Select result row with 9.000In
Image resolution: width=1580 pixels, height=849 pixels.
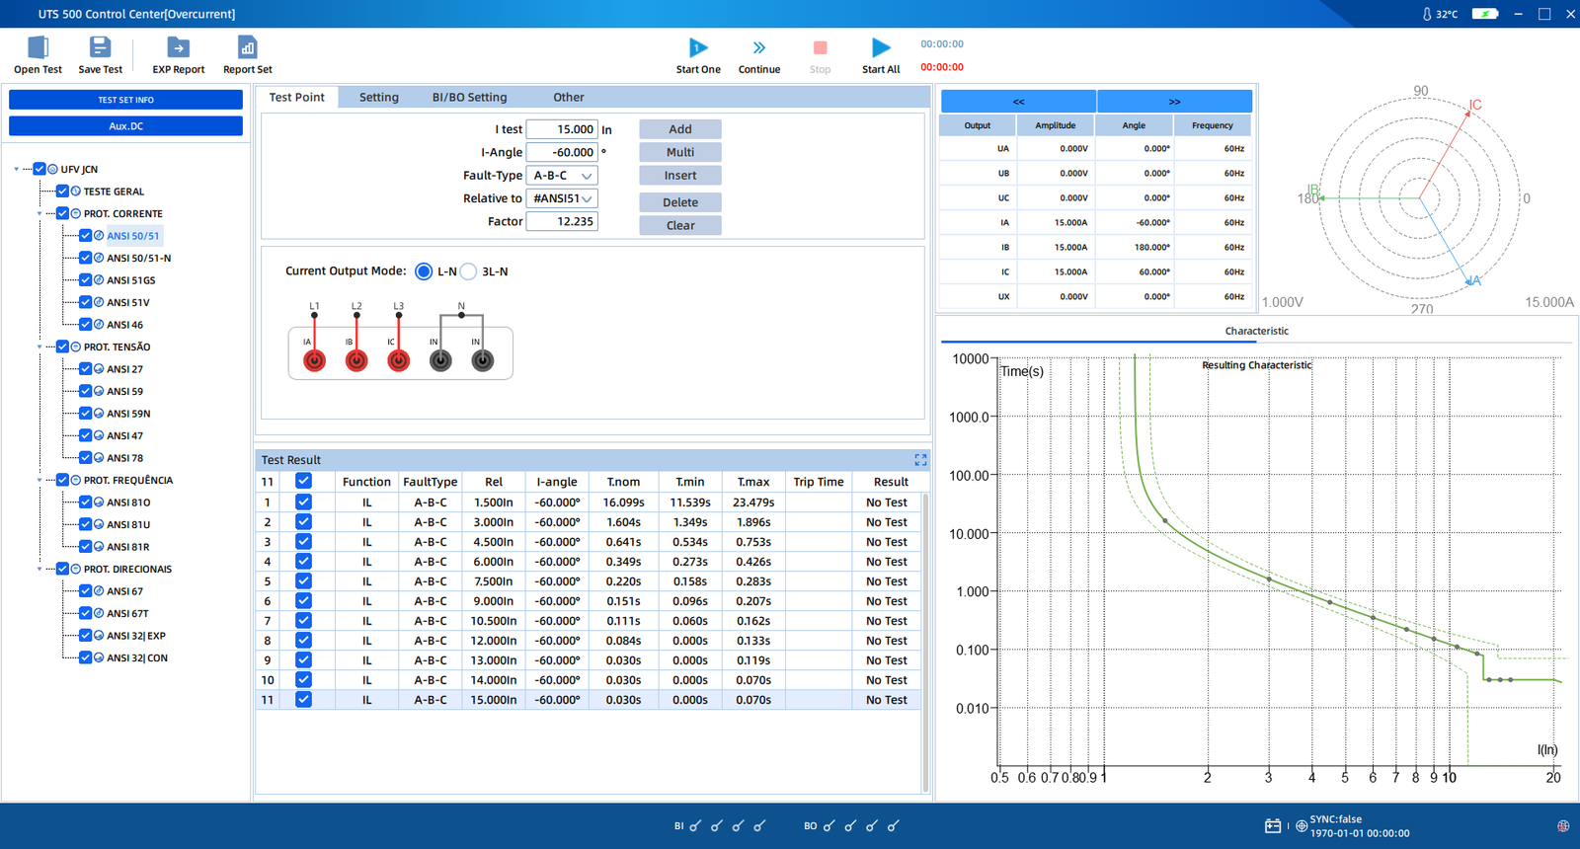[589, 601]
